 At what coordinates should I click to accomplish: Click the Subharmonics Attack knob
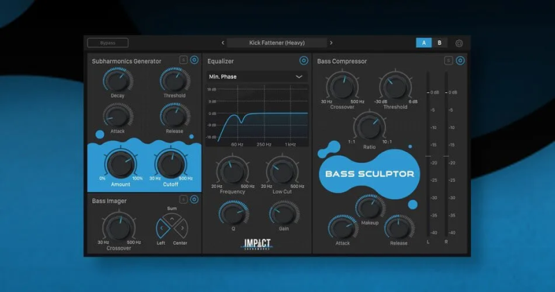pos(118,116)
